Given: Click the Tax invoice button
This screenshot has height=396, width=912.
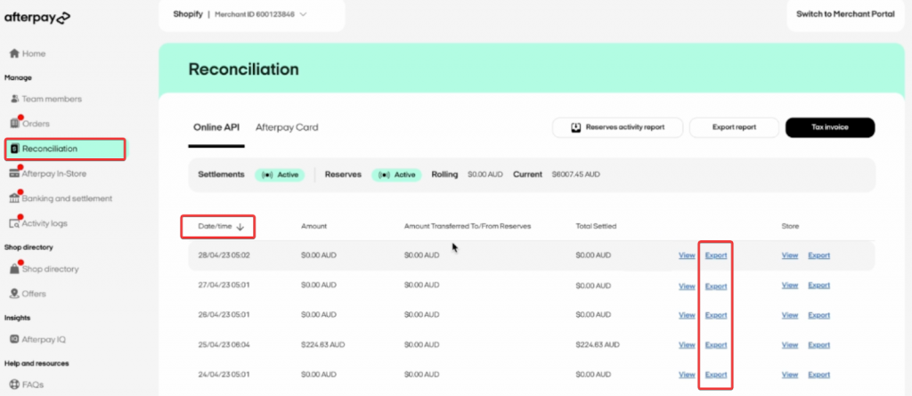Looking at the screenshot, I should (830, 127).
